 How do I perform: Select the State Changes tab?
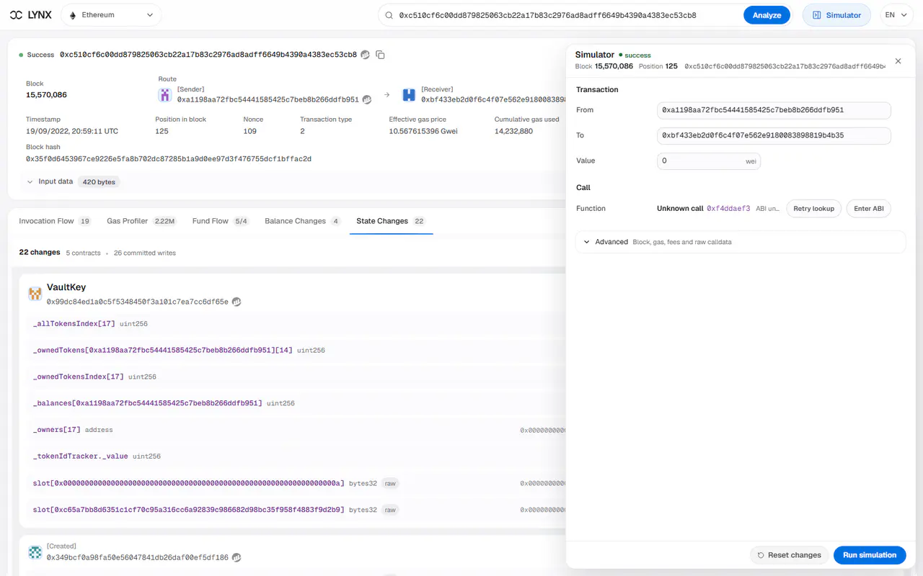391,221
